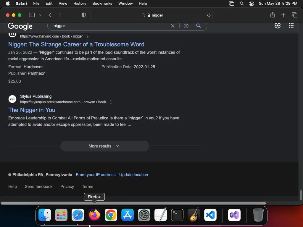Click the Google search magnifier button

point(198,26)
